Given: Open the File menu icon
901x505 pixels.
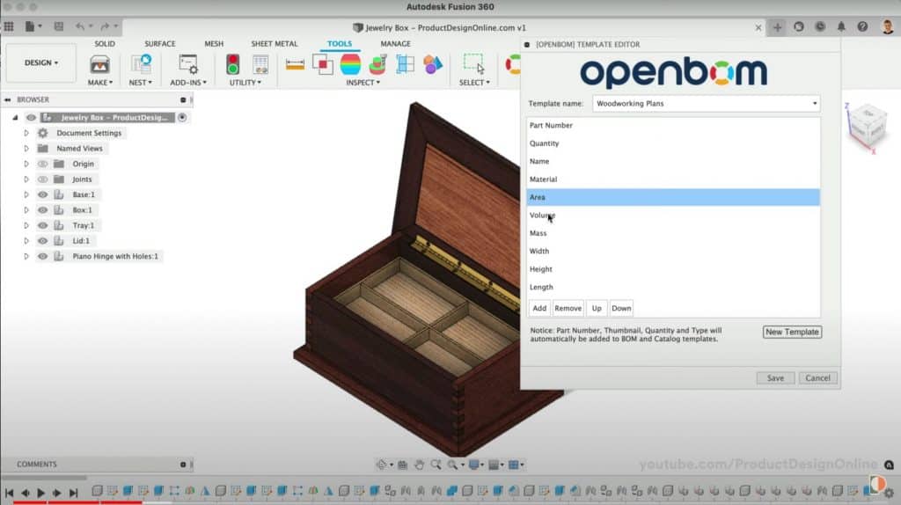Looking at the screenshot, I should coord(33,26).
